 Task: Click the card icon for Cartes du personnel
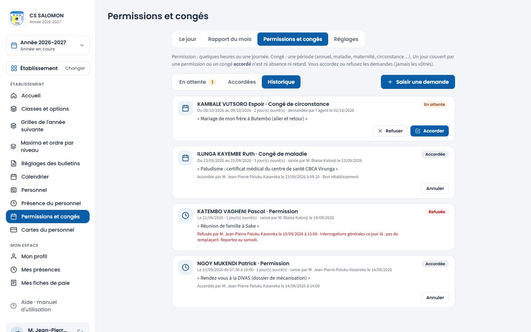tap(14, 230)
